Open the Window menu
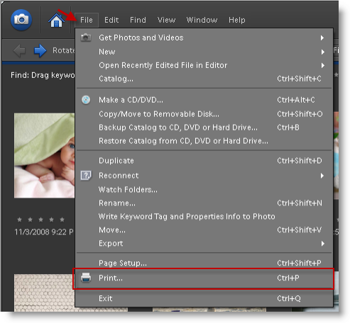Screen dimensions: 350x323 pos(202,20)
